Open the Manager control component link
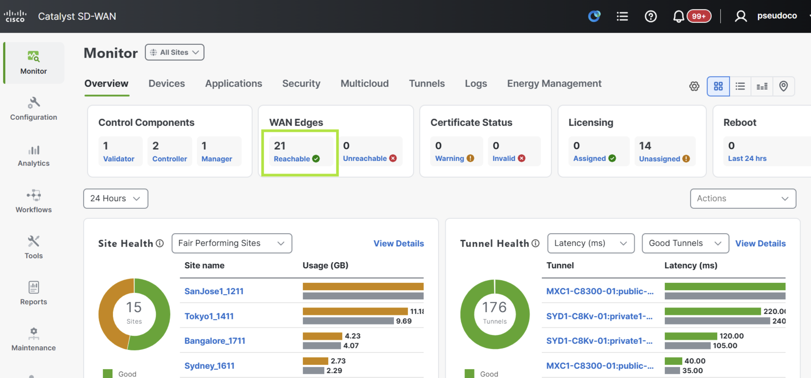Image resolution: width=811 pixels, height=378 pixels. 217,159
